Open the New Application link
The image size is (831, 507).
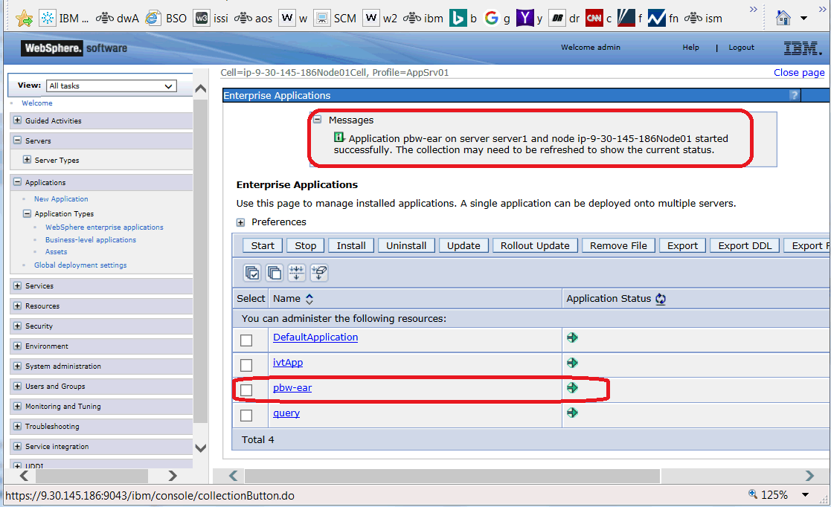pyautogui.click(x=61, y=199)
